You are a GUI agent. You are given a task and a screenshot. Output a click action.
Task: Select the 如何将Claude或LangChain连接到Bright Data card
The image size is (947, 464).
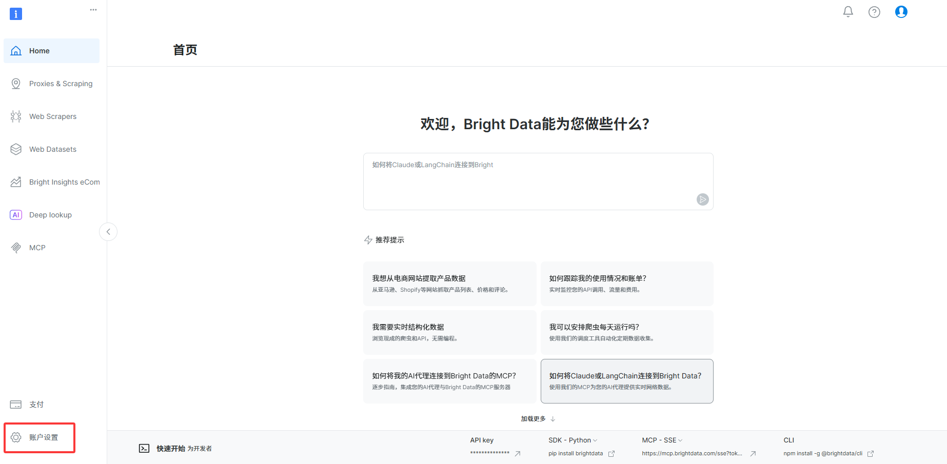[x=627, y=381]
